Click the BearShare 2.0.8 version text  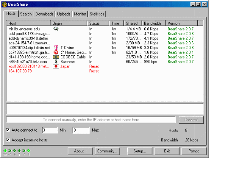point(181,48)
